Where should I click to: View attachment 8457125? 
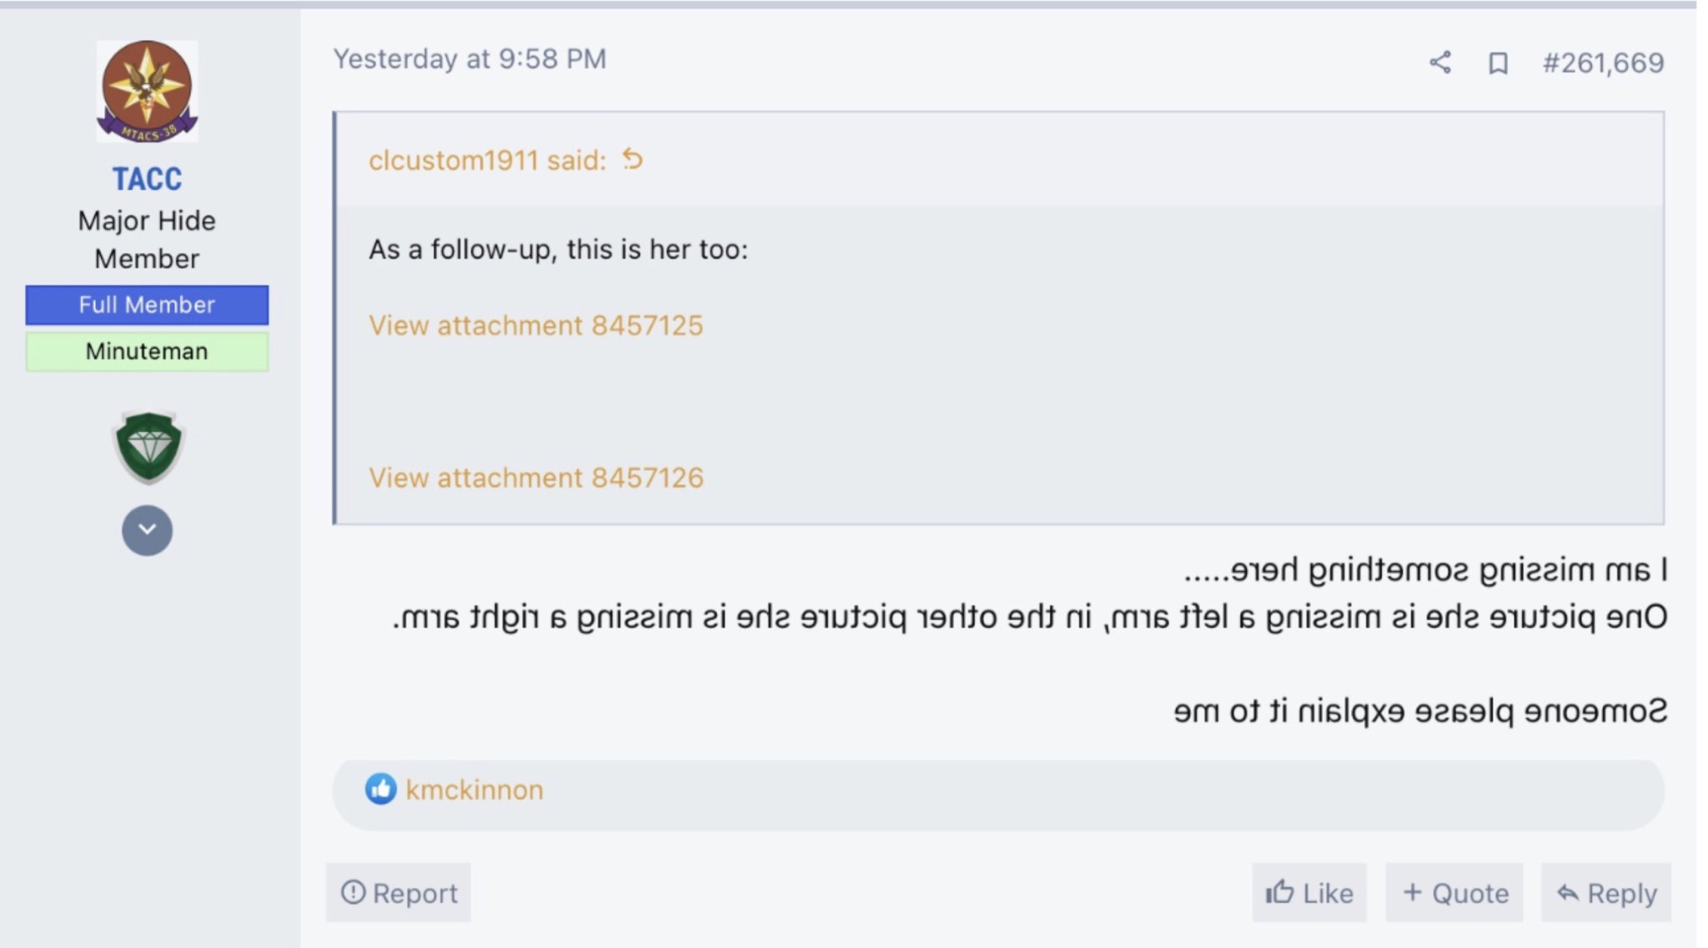click(536, 325)
